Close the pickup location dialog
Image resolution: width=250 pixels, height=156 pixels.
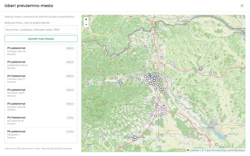click(x=242, y=5)
